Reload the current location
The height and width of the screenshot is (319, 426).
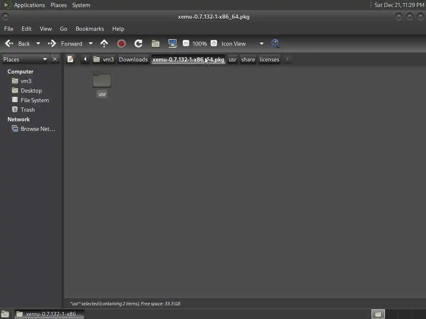(138, 43)
